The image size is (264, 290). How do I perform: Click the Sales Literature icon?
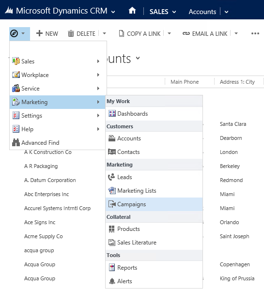pyautogui.click(x=112, y=242)
